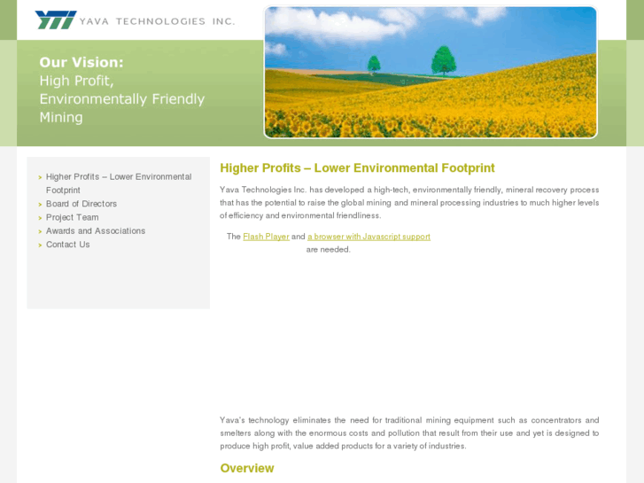644x483 pixels.
Task: Click paragraph starting 'Yava's technology eliminates'
Action: (409, 433)
